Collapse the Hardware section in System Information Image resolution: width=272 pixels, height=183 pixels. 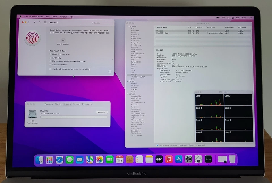click(128, 26)
